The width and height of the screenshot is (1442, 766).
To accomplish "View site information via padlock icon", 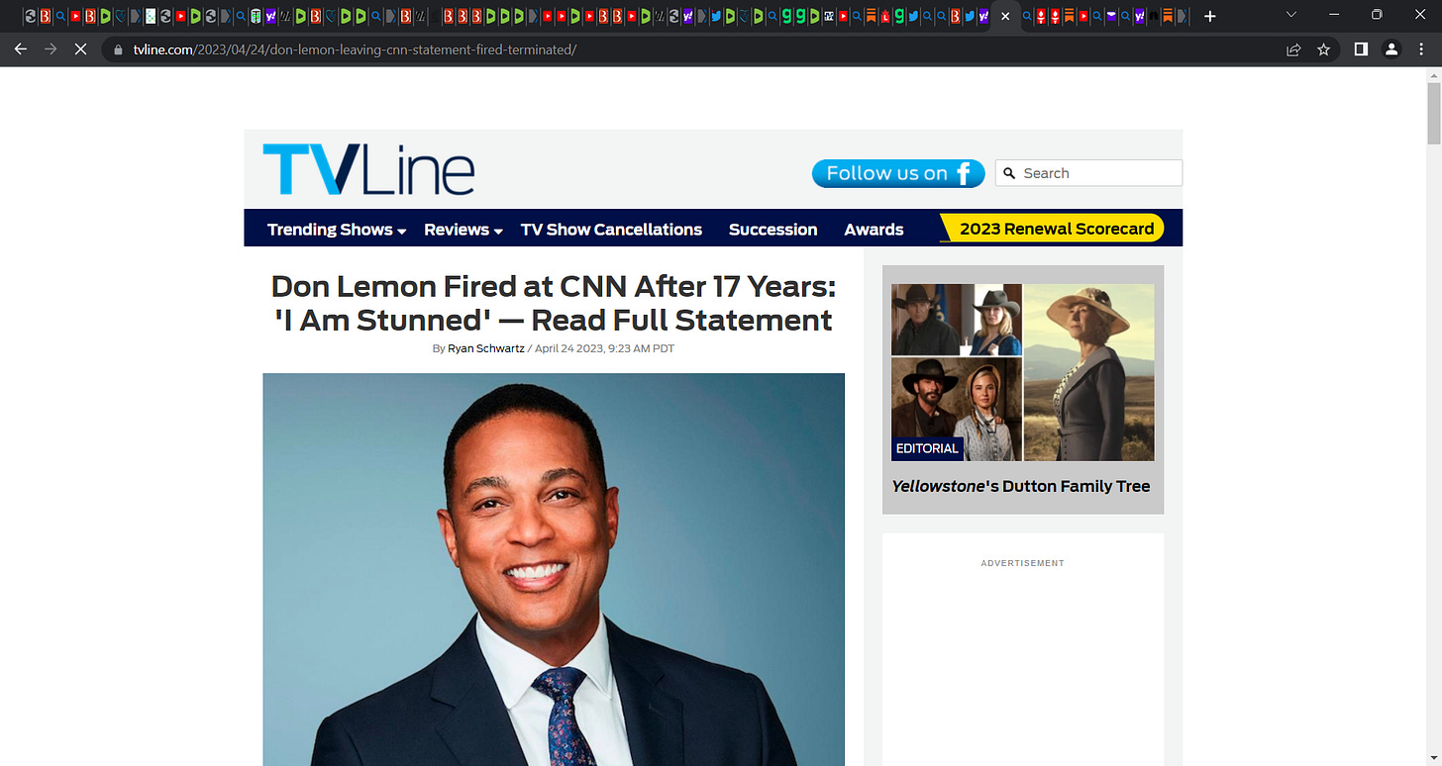I will pos(118,49).
